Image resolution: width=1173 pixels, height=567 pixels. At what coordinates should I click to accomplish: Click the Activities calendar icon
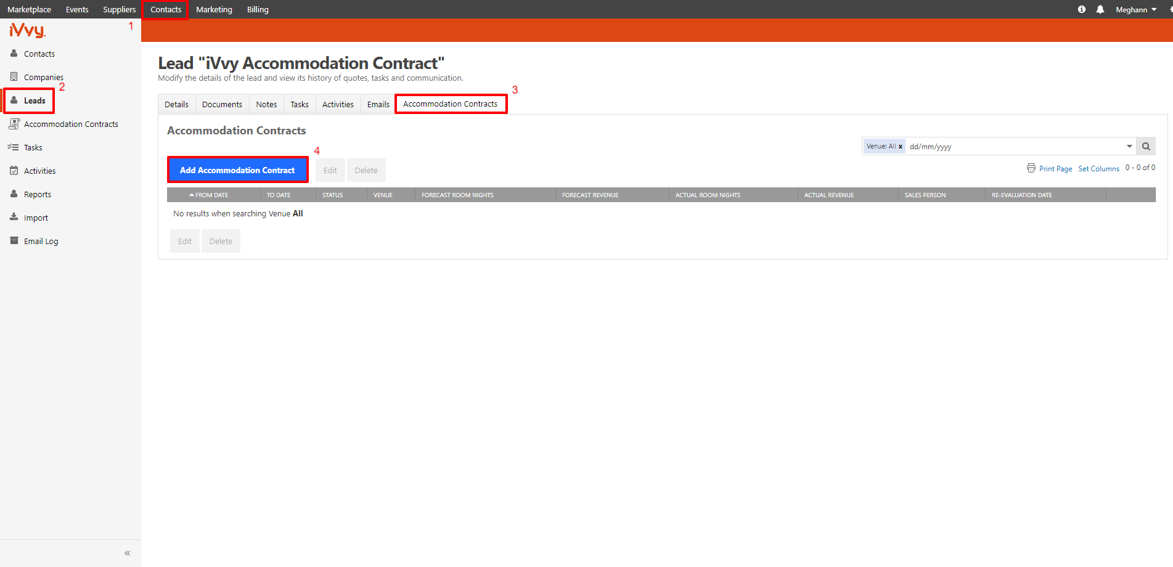pyautogui.click(x=14, y=171)
